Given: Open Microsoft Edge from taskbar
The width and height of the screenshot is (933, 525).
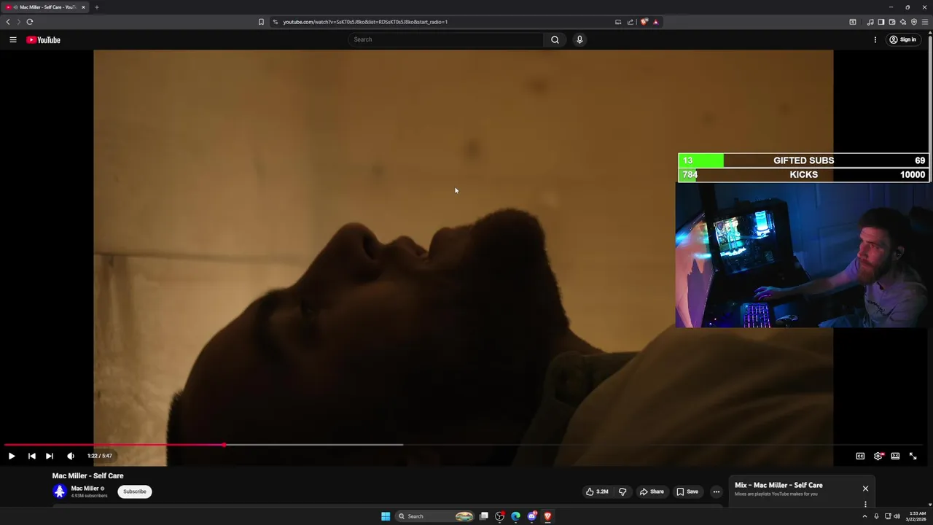Looking at the screenshot, I should point(515,516).
